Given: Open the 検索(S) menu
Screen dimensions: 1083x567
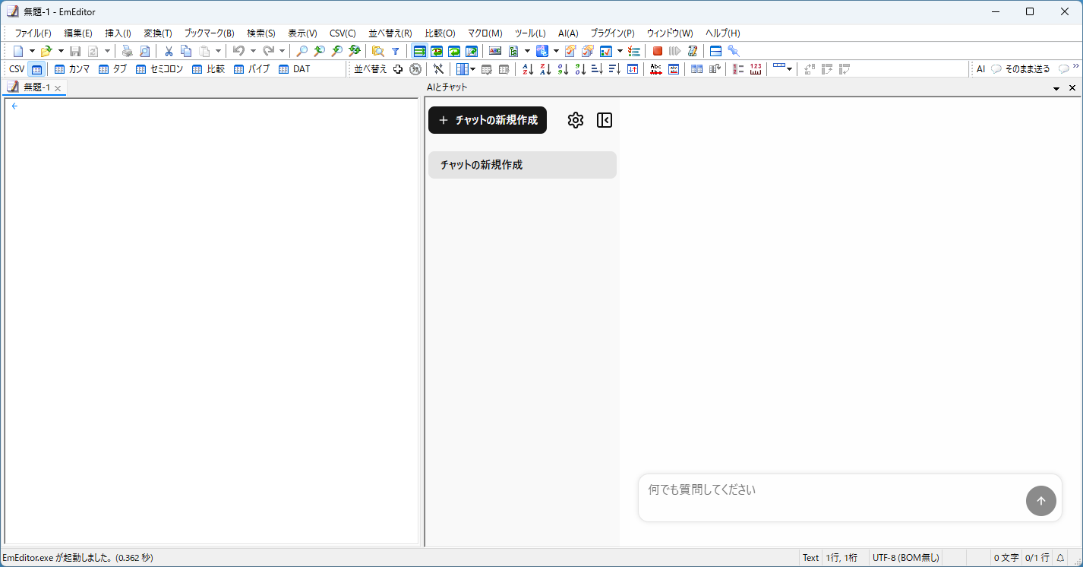Looking at the screenshot, I should 261,33.
